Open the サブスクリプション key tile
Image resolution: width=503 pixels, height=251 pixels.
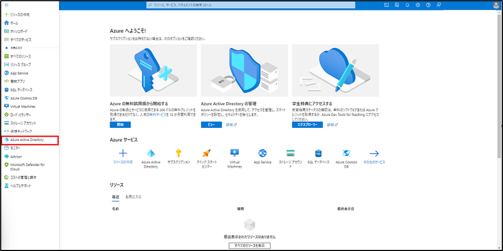click(179, 157)
